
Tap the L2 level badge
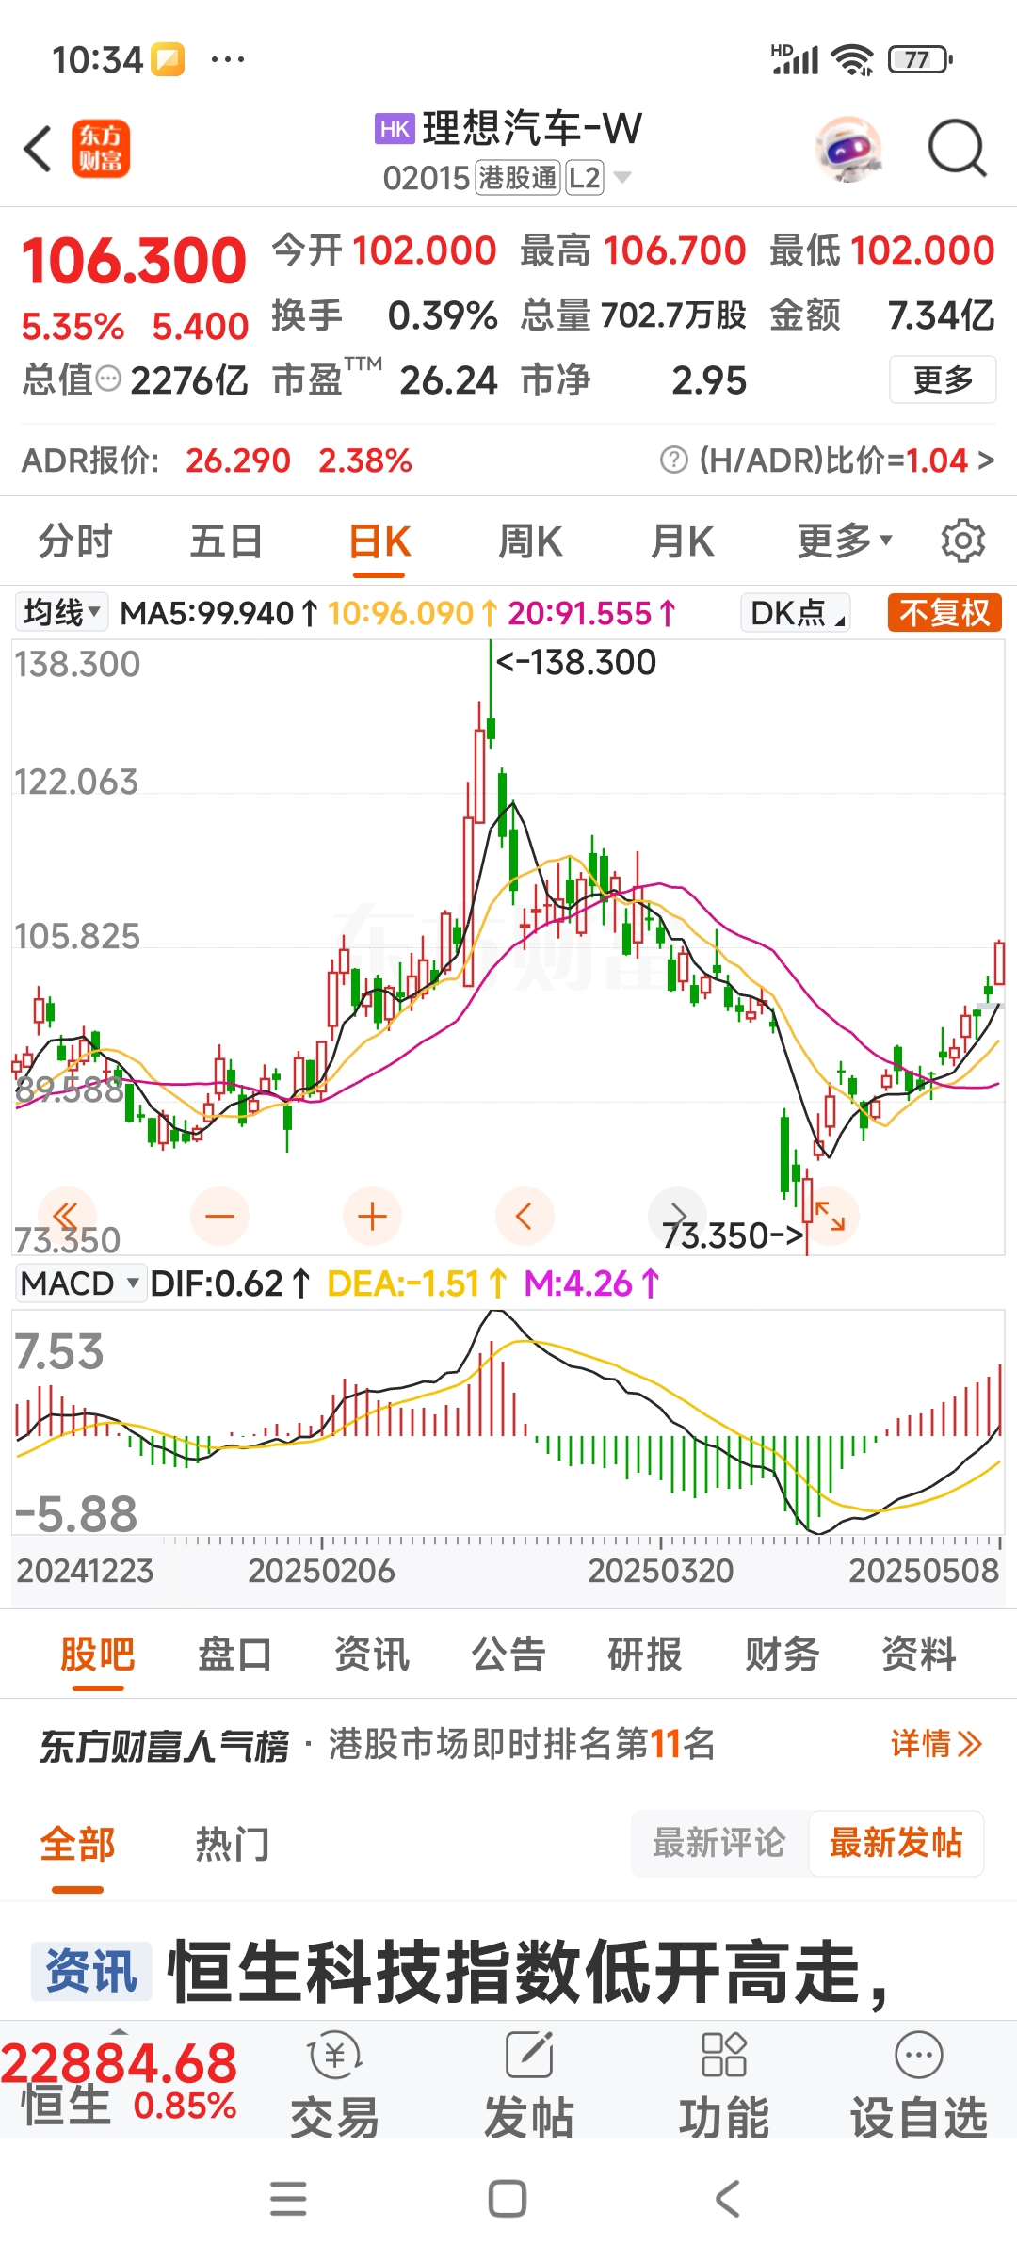[584, 177]
